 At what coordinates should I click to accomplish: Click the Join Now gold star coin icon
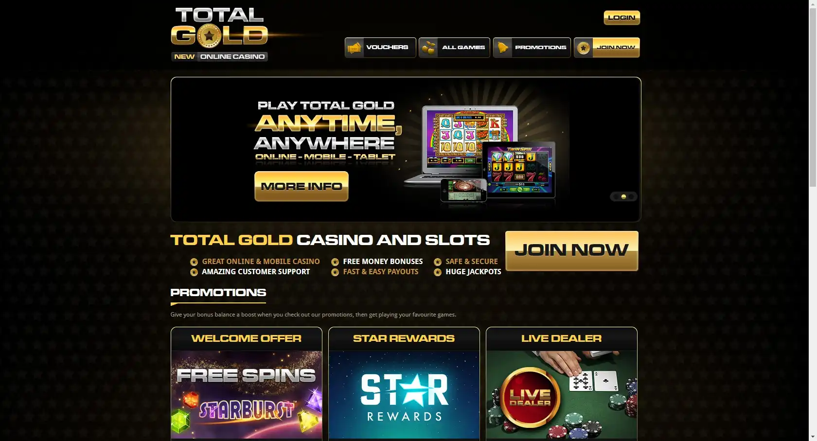coord(584,48)
